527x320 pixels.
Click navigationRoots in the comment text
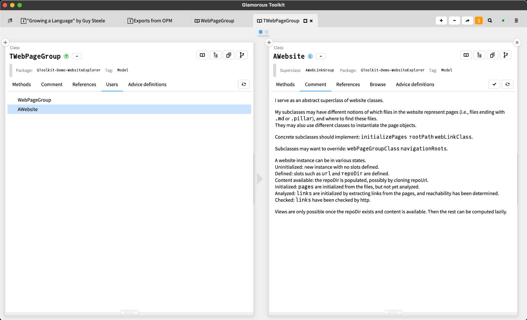coord(424,149)
